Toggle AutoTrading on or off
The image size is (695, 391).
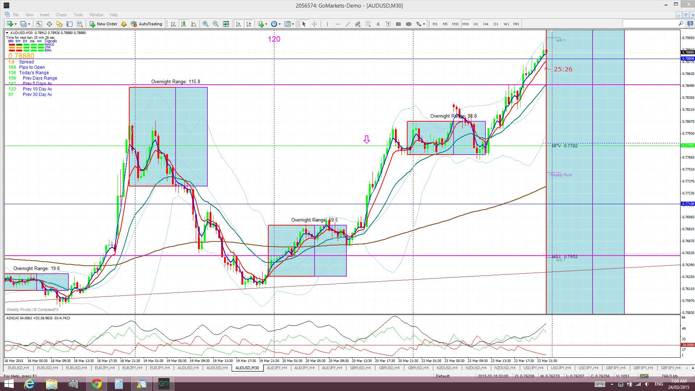point(147,24)
